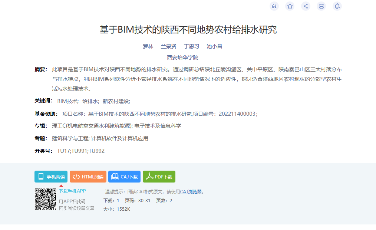Image resolution: width=376 pixels, height=230 pixels.
Task: Click the star favorite icon
Action: [290, 6]
